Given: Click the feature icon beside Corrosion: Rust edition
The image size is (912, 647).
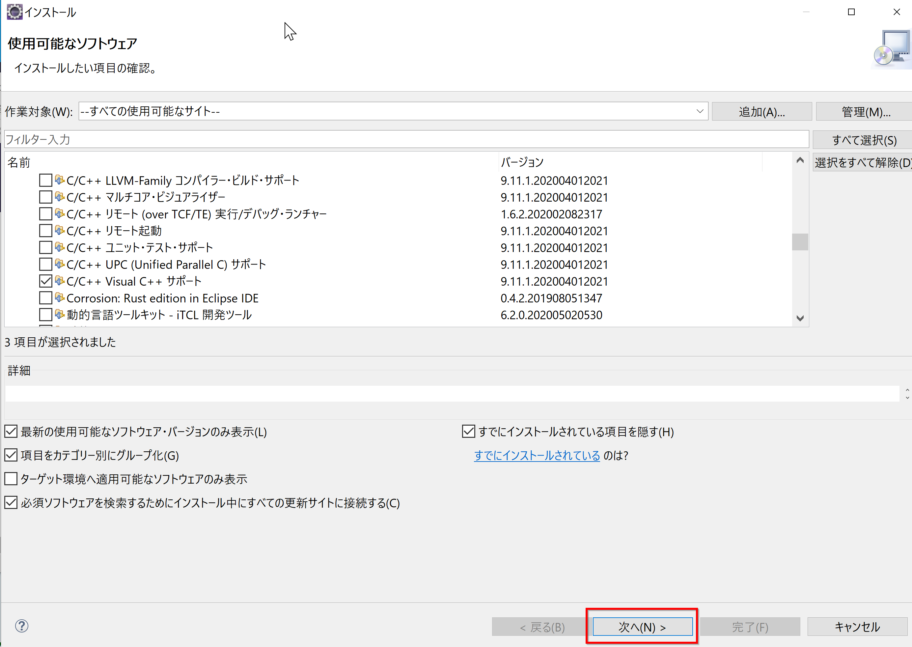Looking at the screenshot, I should pyautogui.click(x=60, y=297).
